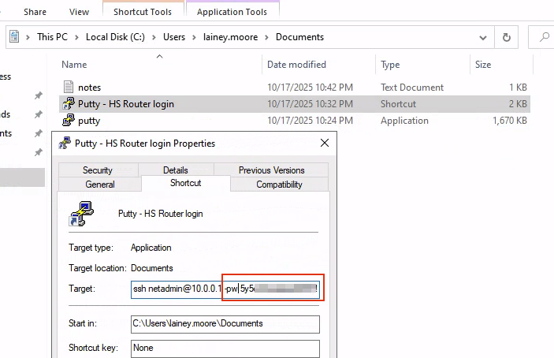Click the location icon at address bar start
Viewport: 554px width, 358px height.
[x=16, y=37]
